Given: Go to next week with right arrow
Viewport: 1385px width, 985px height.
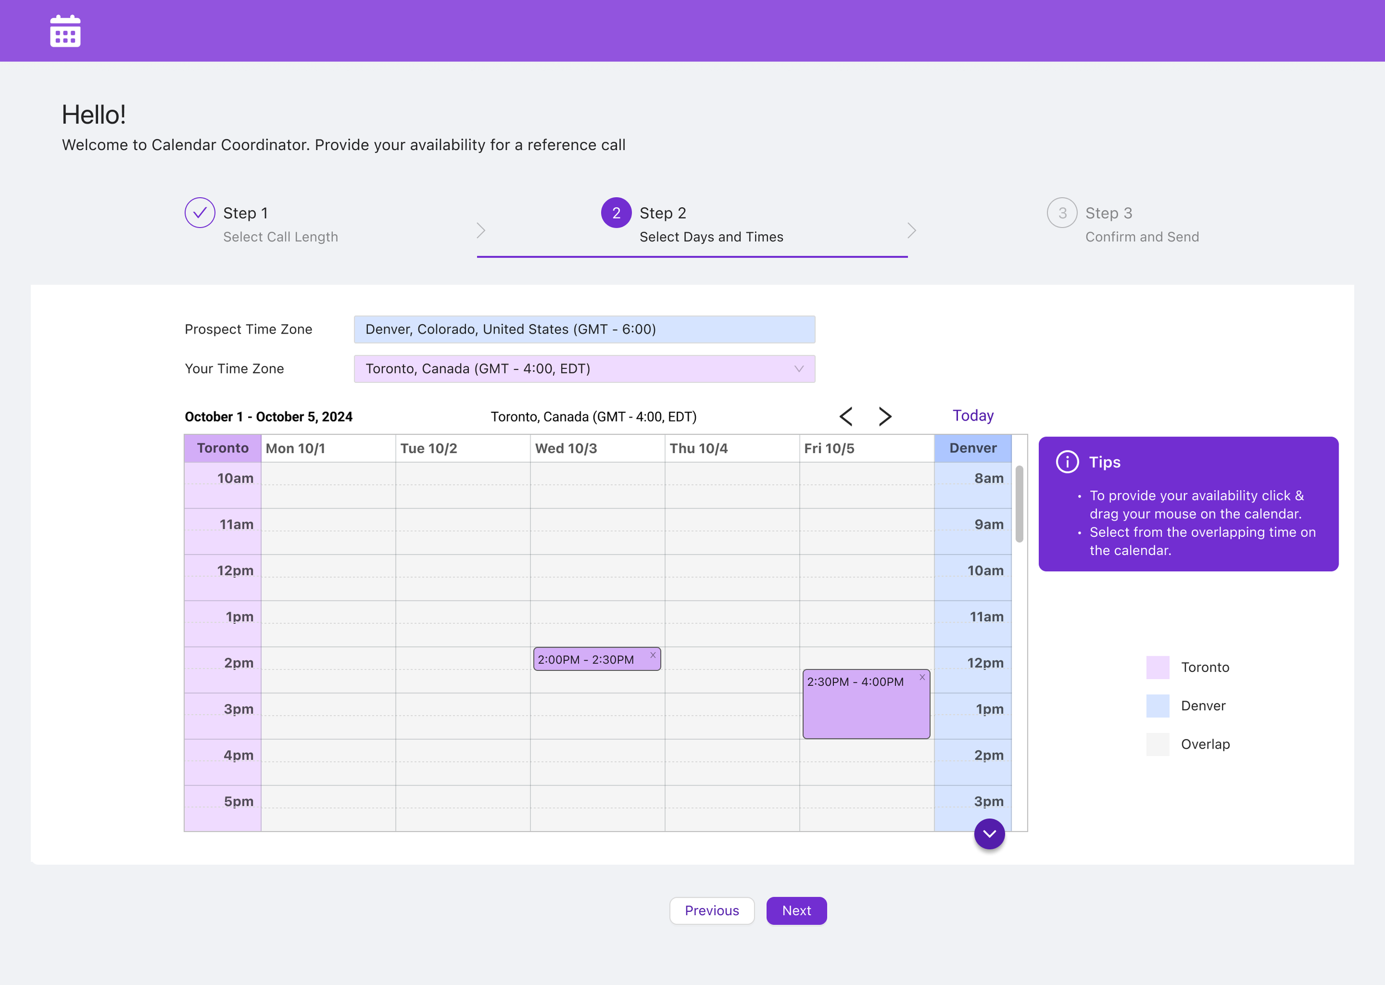Looking at the screenshot, I should point(885,416).
